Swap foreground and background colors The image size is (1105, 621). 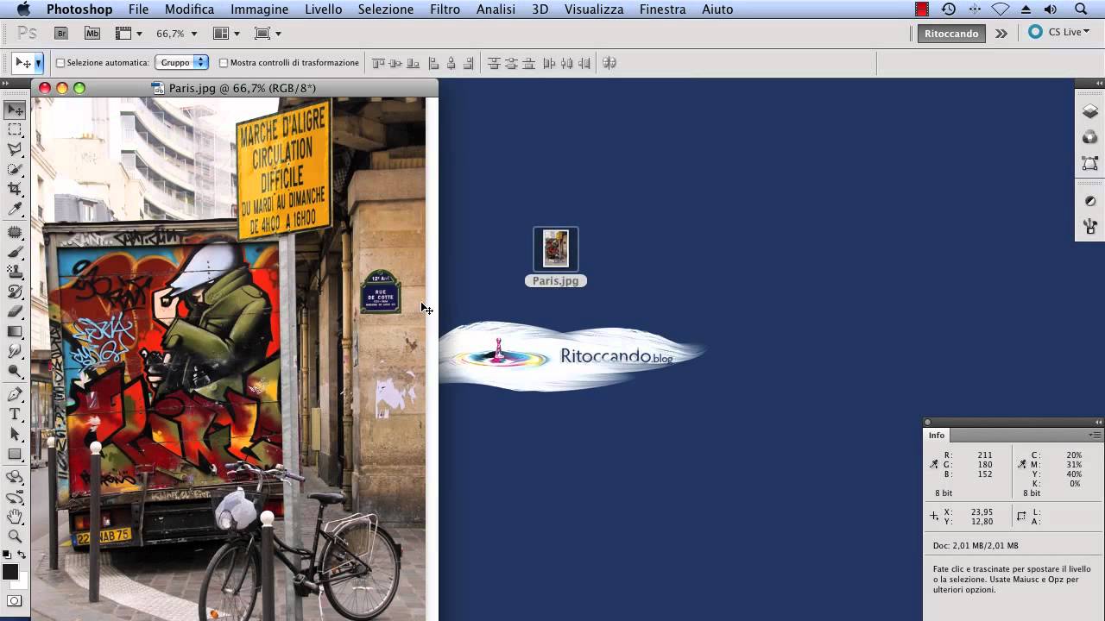click(x=22, y=555)
